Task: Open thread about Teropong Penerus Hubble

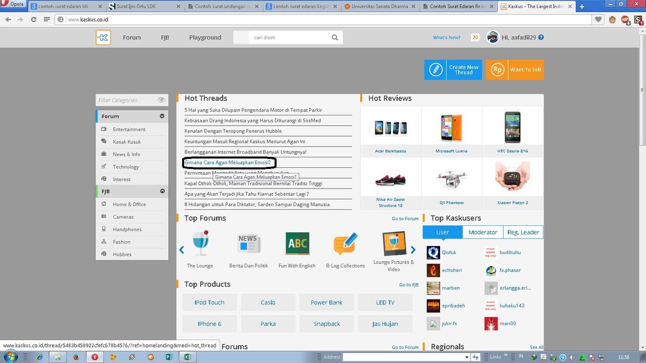Action: [x=233, y=131]
